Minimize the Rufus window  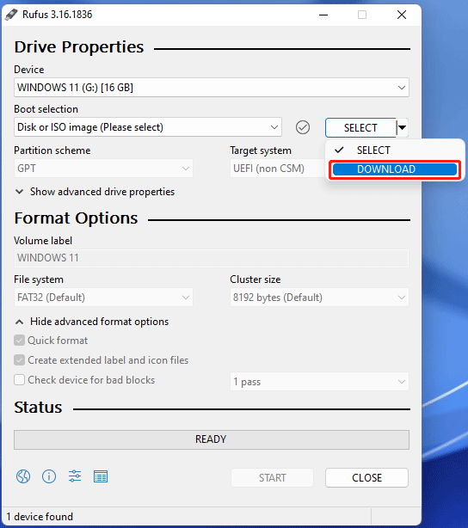(323, 15)
